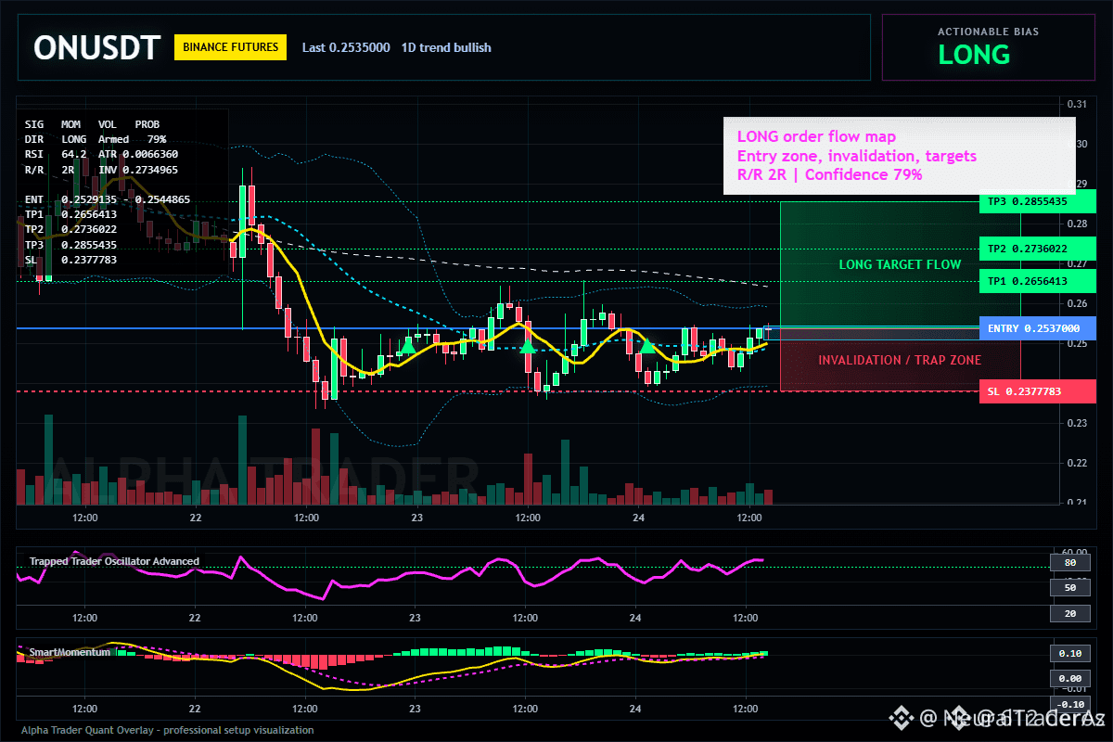Click the ATR 0.0066360 value

[138, 154]
